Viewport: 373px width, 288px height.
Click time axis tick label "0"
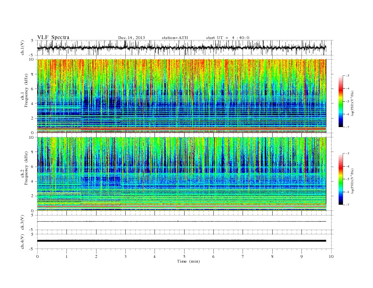[x=37, y=256]
